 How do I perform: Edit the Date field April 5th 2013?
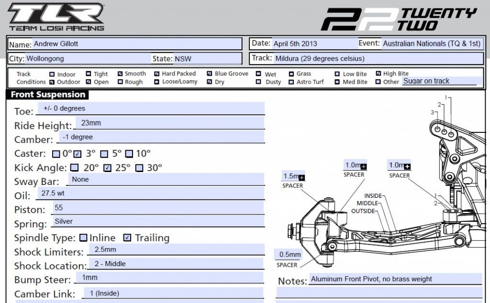pos(314,43)
